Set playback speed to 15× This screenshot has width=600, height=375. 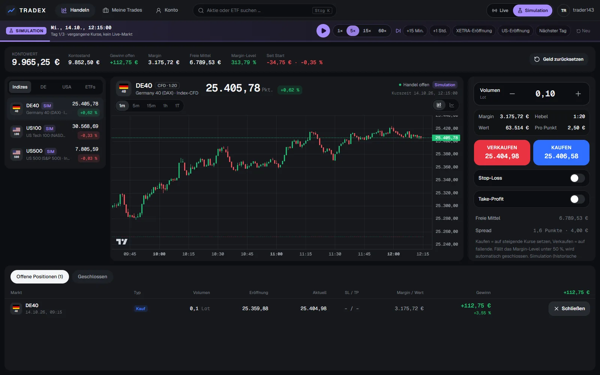[x=367, y=31]
